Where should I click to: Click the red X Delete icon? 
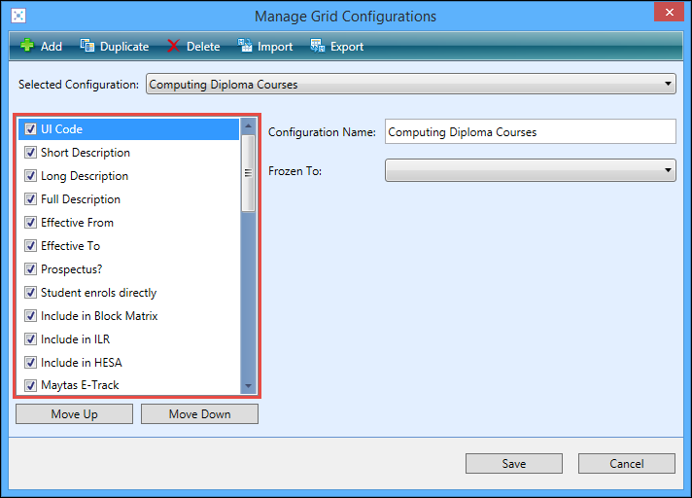[x=173, y=46]
